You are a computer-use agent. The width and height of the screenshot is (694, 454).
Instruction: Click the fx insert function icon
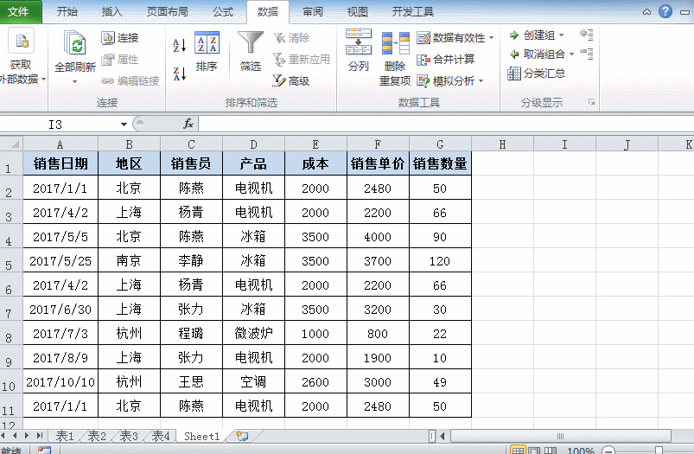pos(188,124)
